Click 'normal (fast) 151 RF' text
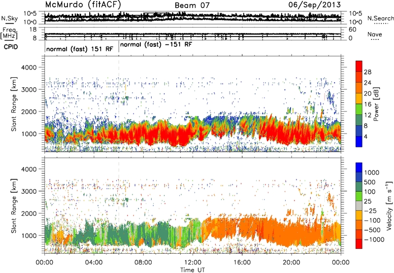 pos(80,49)
